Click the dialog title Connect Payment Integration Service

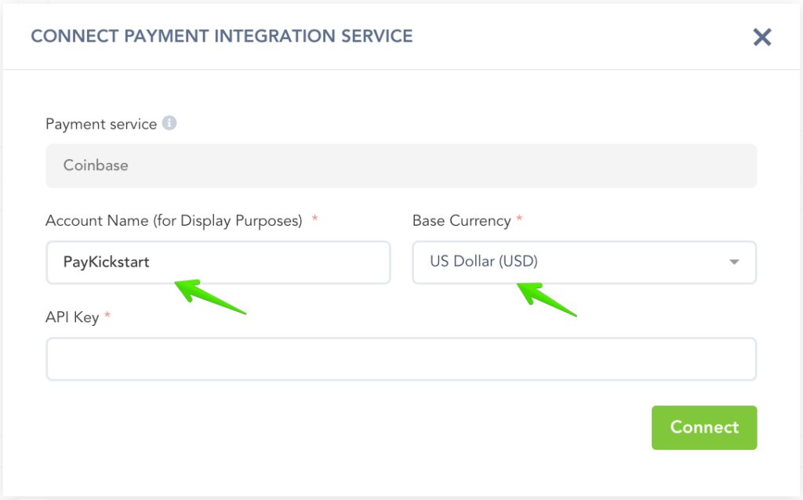(222, 36)
